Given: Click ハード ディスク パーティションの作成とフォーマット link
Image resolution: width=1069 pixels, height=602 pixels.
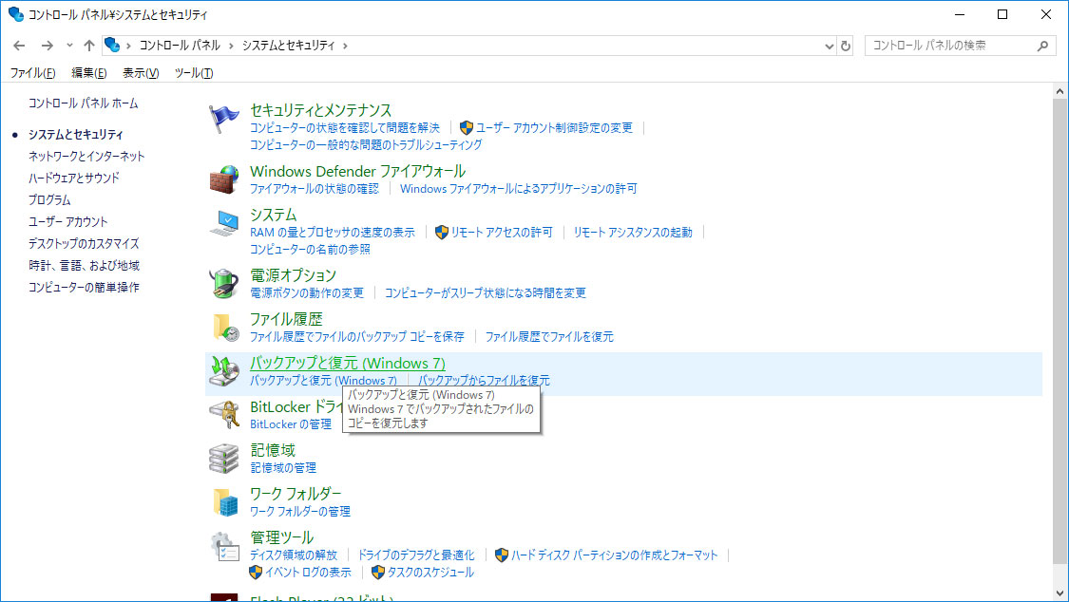Looking at the screenshot, I should point(614,555).
